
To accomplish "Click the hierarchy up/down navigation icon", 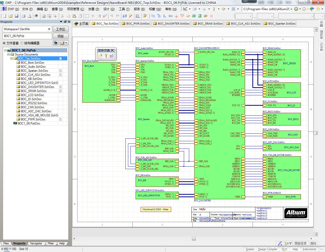I will (125, 16).
